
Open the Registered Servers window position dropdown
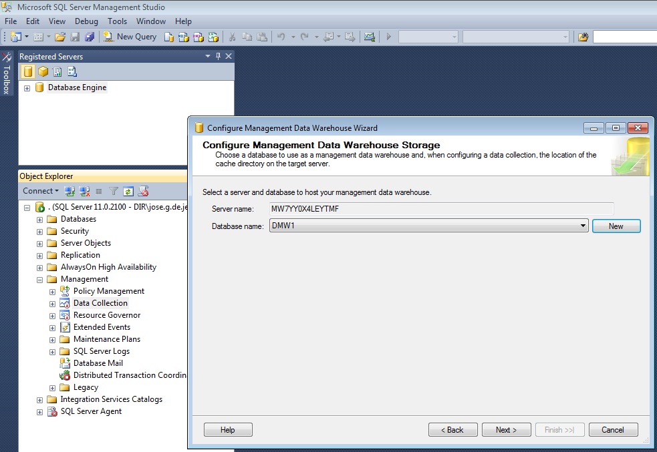tap(208, 56)
